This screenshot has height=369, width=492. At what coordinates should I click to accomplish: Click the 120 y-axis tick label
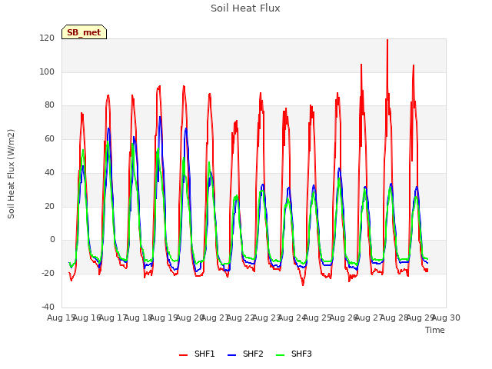(x=47, y=38)
